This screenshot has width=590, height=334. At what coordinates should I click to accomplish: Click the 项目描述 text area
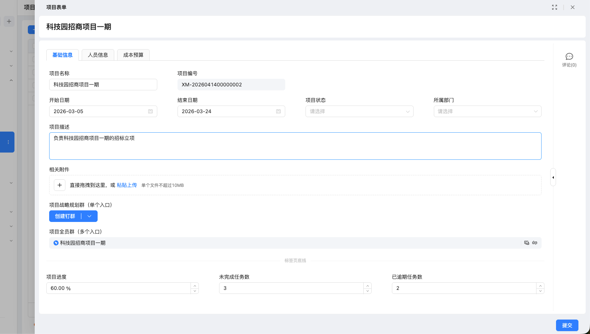click(295, 146)
